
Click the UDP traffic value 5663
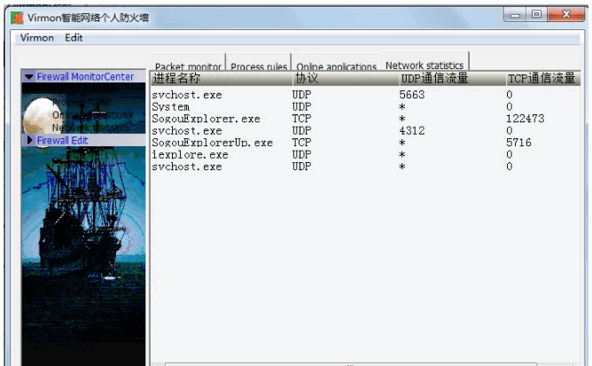[x=412, y=95]
